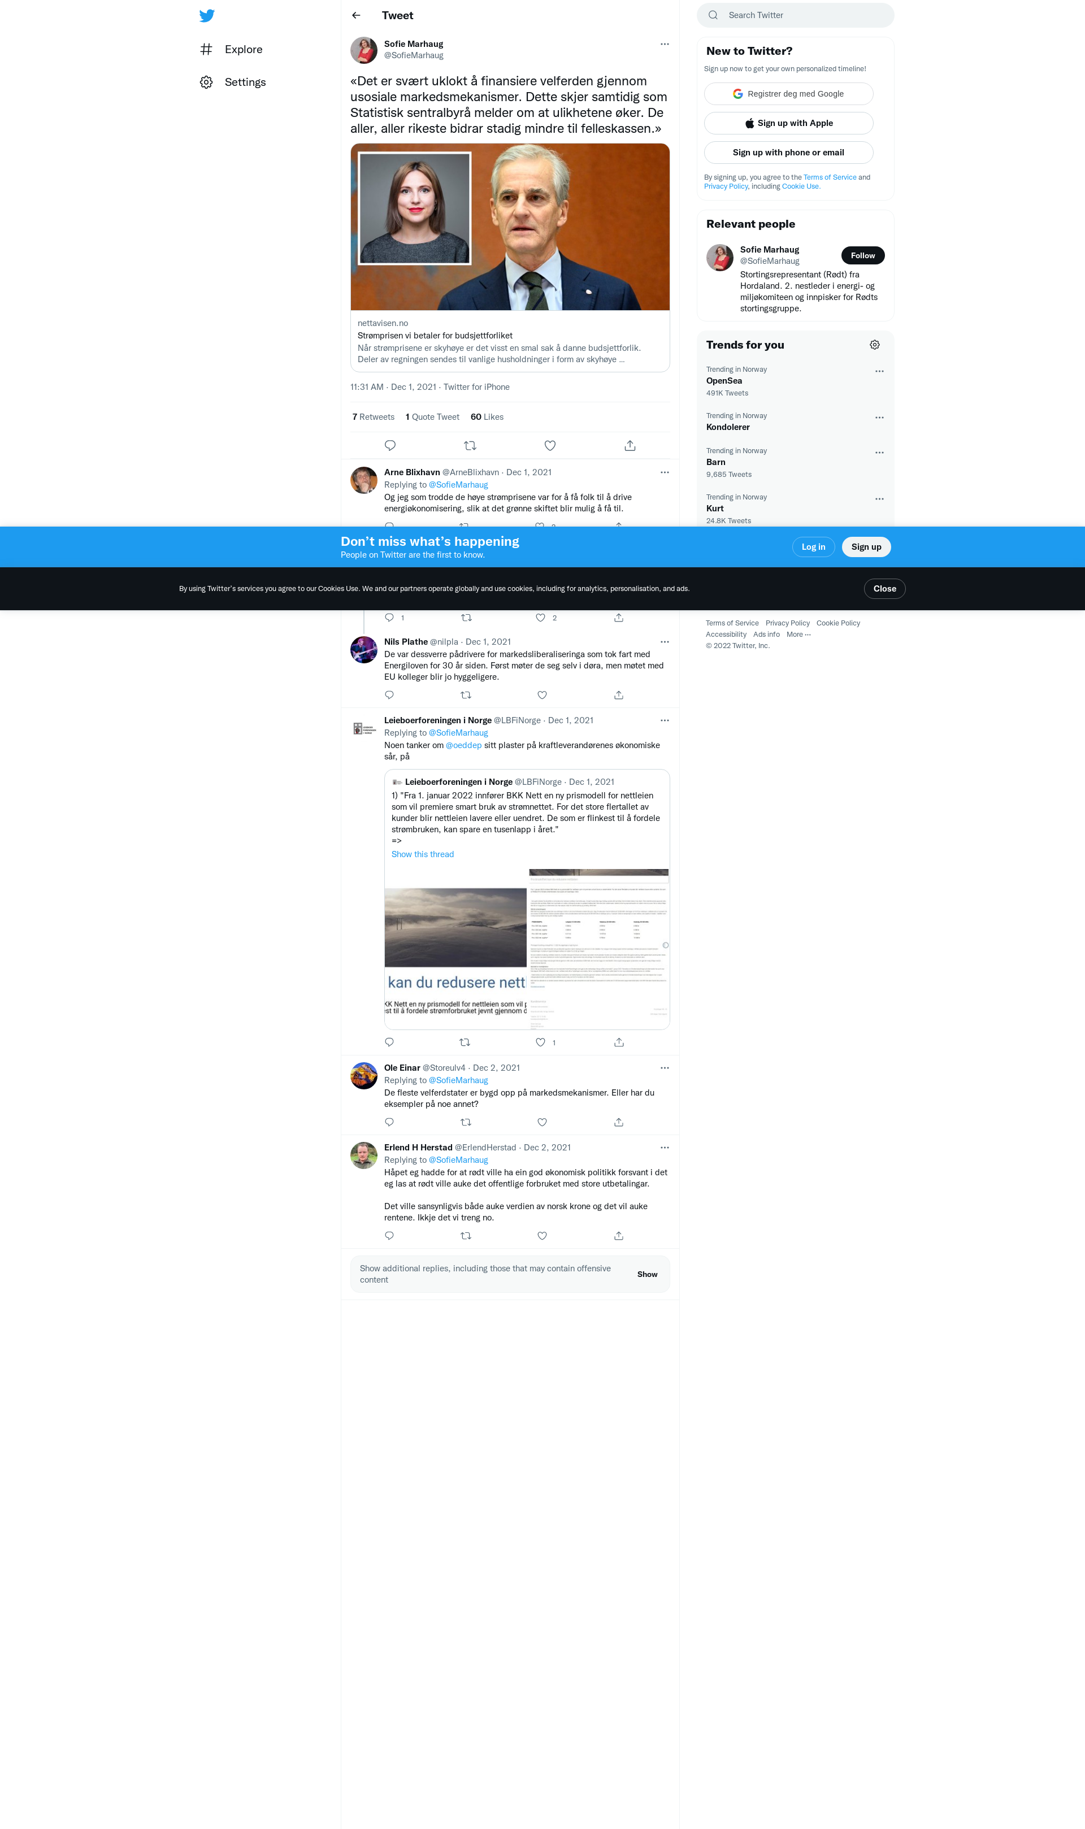Open more menu for OpenSea trend
The height and width of the screenshot is (1829, 1085).
point(879,371)
